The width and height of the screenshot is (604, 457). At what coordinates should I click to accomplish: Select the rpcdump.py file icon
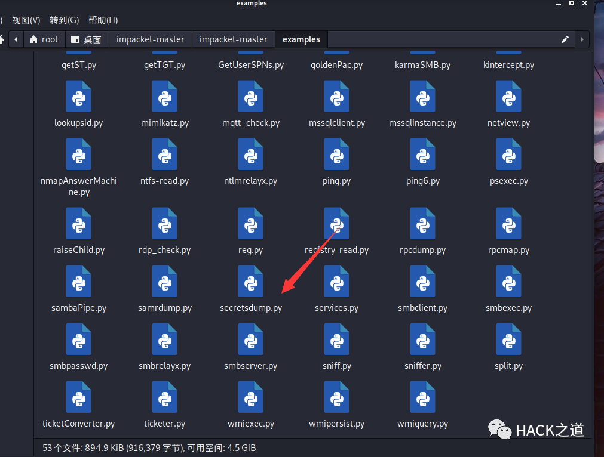(x=422, y=224)
